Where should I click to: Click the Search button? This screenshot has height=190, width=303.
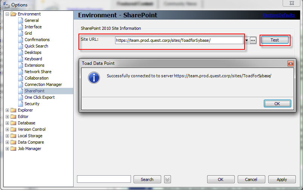tap(147, 179)
